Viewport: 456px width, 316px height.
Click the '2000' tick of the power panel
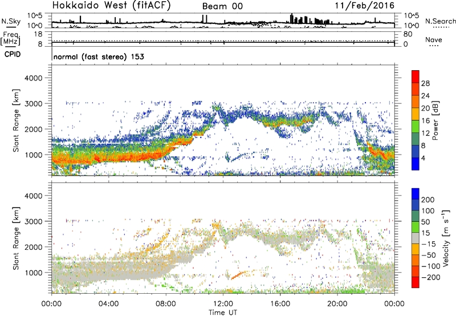tap(34, 129)
